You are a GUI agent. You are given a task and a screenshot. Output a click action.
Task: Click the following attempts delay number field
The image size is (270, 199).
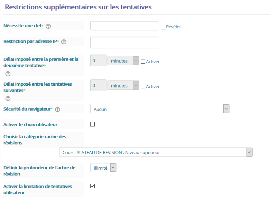[x=98, y=86]
